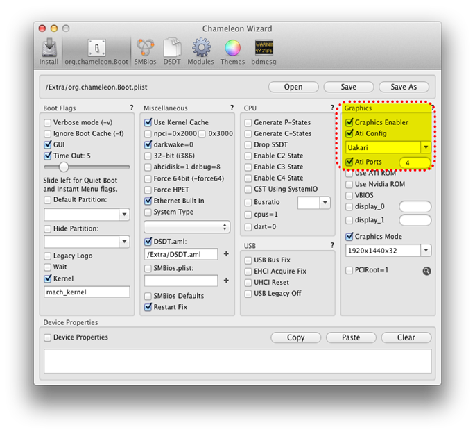Viewport: 475px width, 434px height.
Task: Enable Generate C-States
Action: (248, 134)
